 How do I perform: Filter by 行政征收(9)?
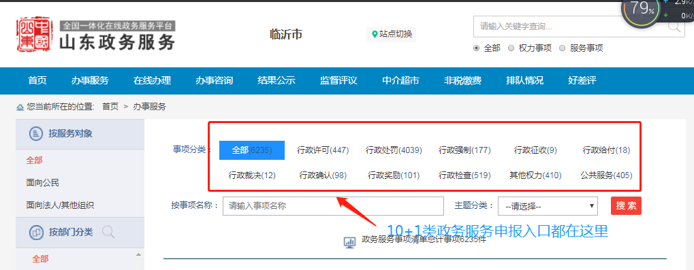click(535, 150)
